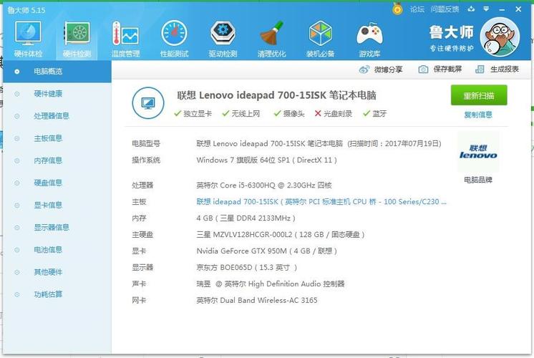Open the title bar dropdown menu arrow
The height and width of the screenshot is (358, 534).
click(x=486, y=9)
